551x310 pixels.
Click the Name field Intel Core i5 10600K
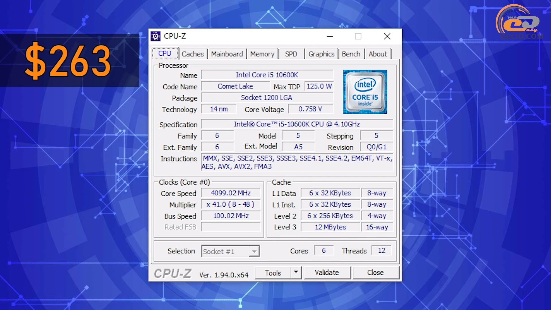[267, 75]
